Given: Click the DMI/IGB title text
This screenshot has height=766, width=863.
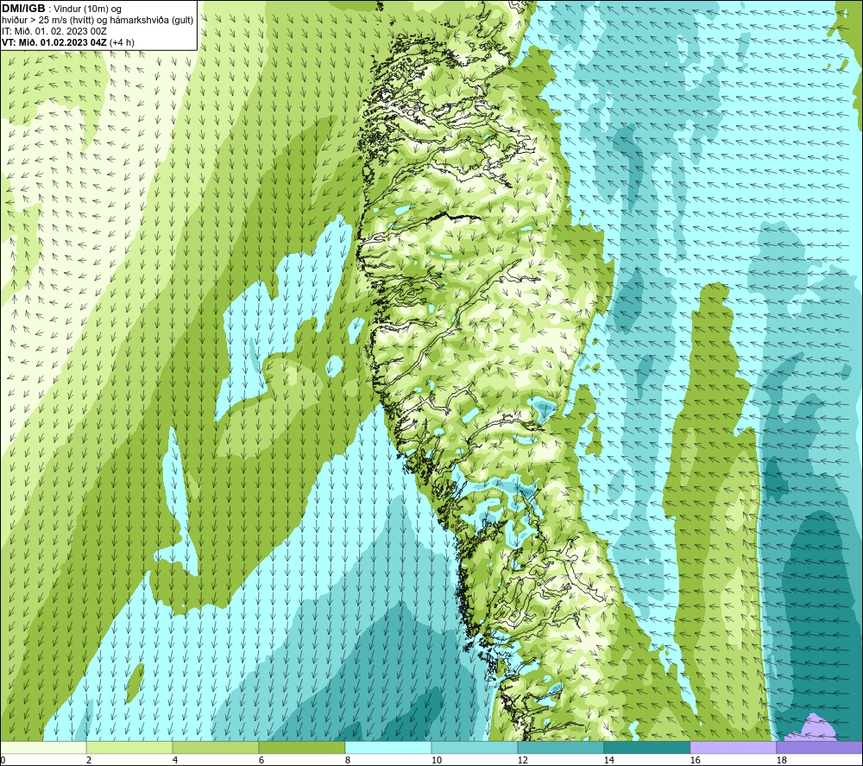Looking at the screenshot, I should point(23,9).
